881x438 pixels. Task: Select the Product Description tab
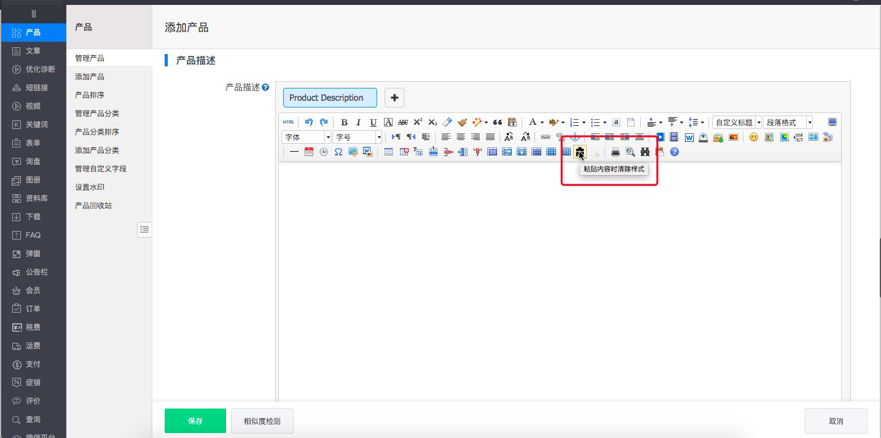[330, 98]
